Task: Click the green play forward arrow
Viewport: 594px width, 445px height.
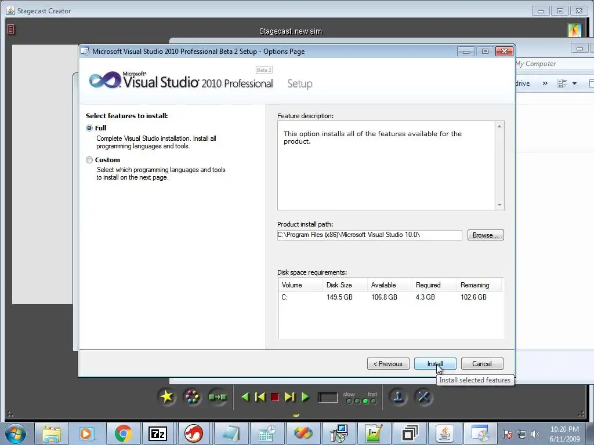Action: (305, 397)
